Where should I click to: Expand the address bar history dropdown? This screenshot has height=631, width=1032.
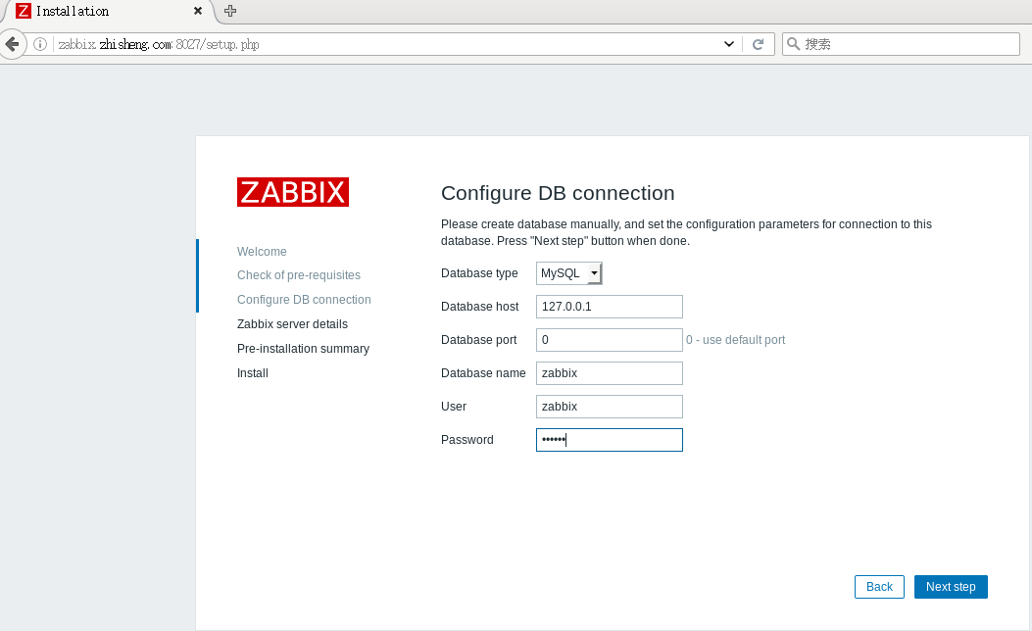[728, 44]
